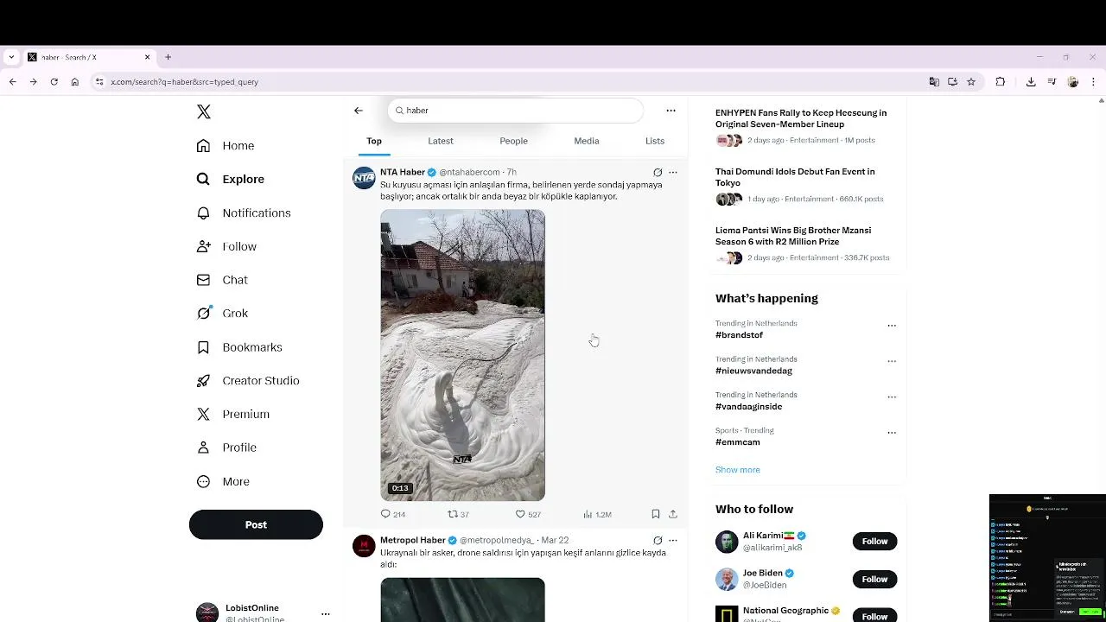
Task: Like the NTA Haber post (527)
Action: point(528,514)
